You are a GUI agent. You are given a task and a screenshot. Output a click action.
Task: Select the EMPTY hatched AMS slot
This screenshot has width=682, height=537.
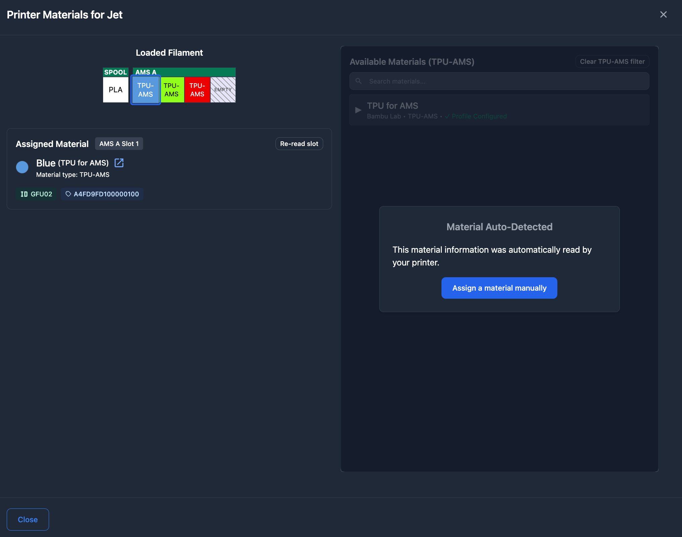point(223,90)
